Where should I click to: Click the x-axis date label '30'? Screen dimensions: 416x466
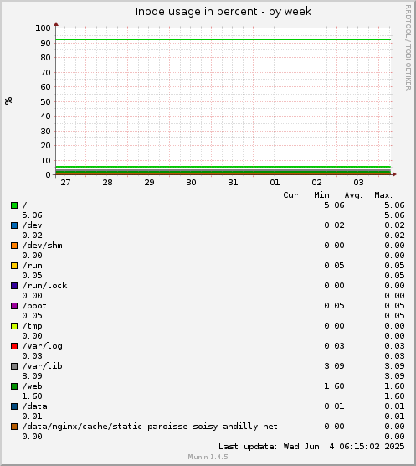coord(191,183)
